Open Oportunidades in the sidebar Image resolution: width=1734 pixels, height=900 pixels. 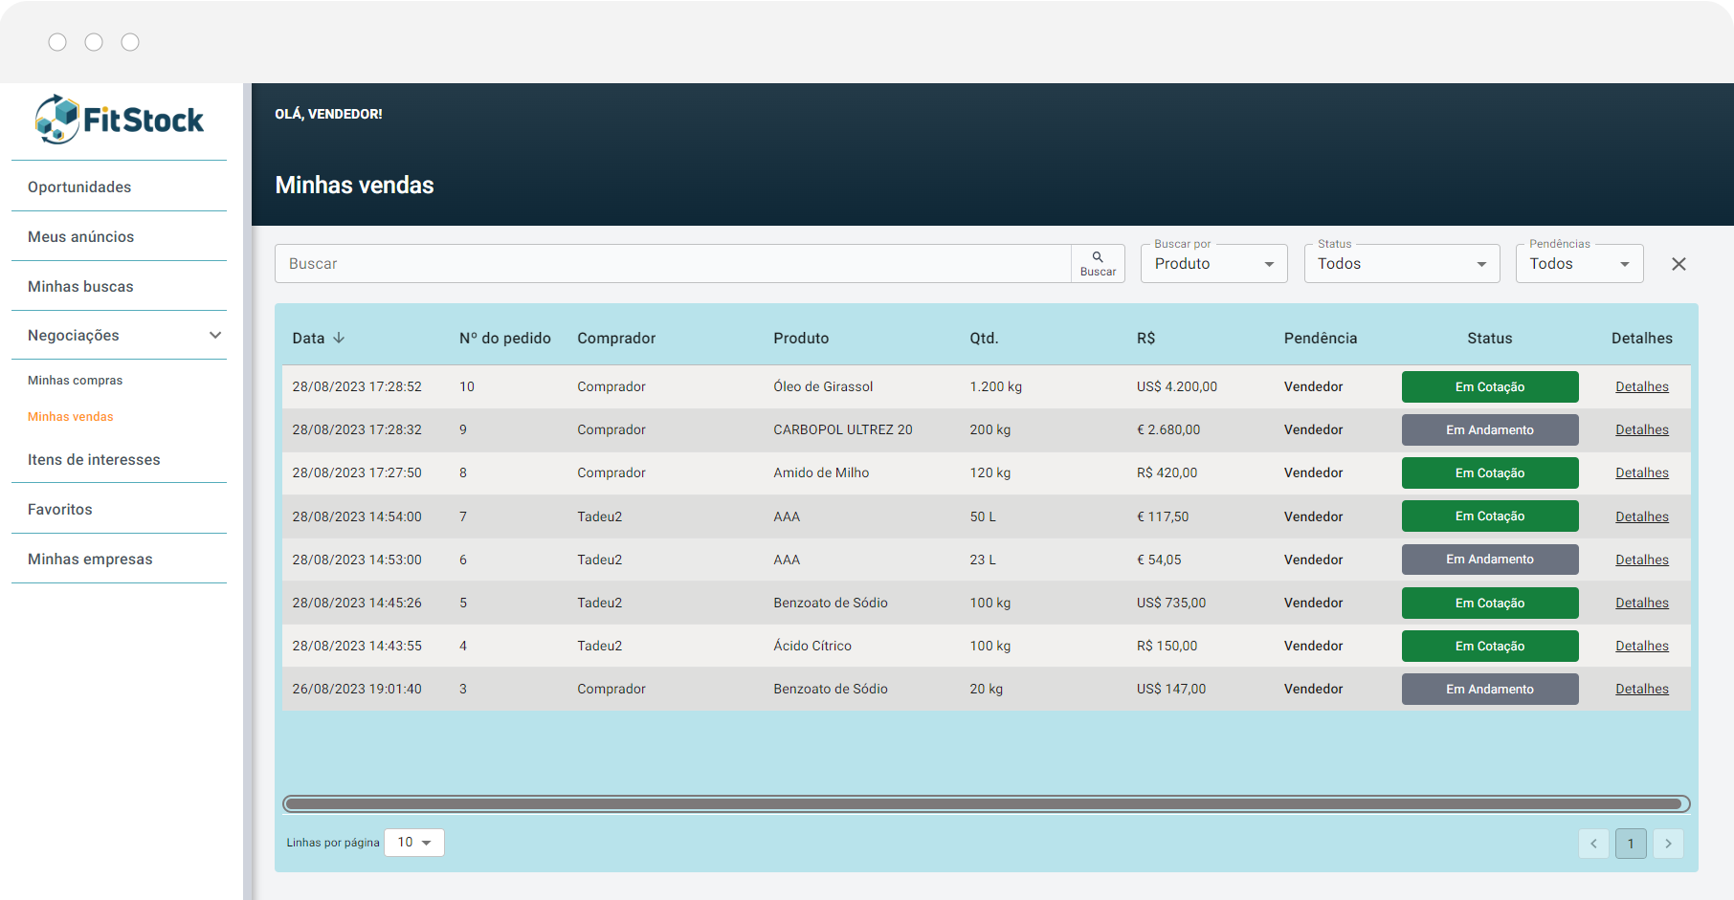(x=79, y=187)
